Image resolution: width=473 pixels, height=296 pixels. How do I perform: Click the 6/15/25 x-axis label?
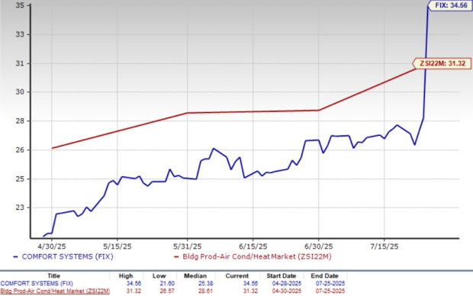point(253,246)
